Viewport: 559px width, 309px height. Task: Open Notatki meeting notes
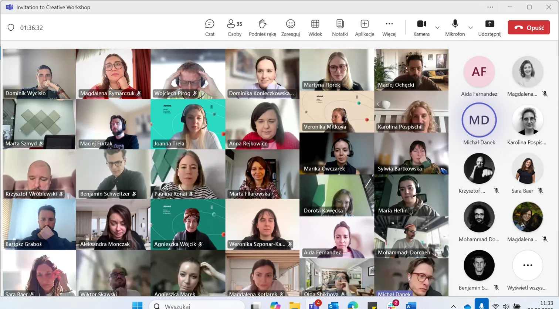[x=339, y=28]
